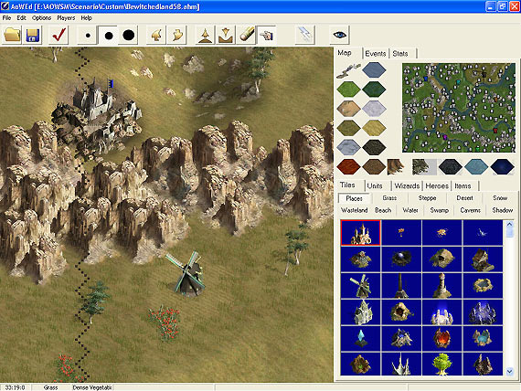The height and width of the screenshot is (391, 521).
Task: Choose the Snow tile category
Action: tap(500, 198)
